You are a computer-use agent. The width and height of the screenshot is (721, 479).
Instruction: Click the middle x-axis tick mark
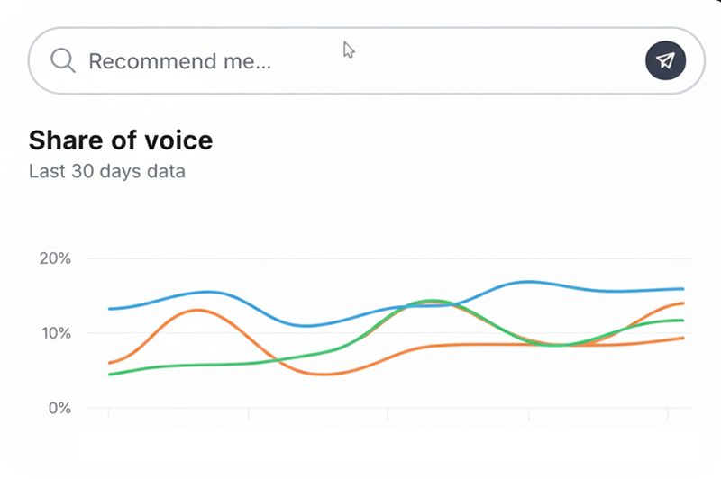(x=388, y=414)
